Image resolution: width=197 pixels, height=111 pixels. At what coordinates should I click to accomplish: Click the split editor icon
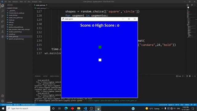coord(192,5)
